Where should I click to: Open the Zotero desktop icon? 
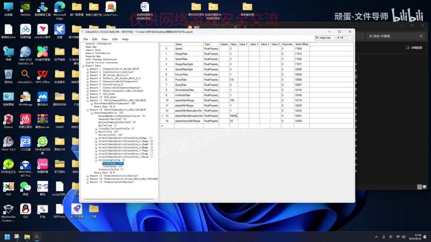point(8,121)
